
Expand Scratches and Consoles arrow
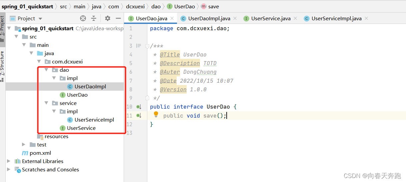coord(9,170)
